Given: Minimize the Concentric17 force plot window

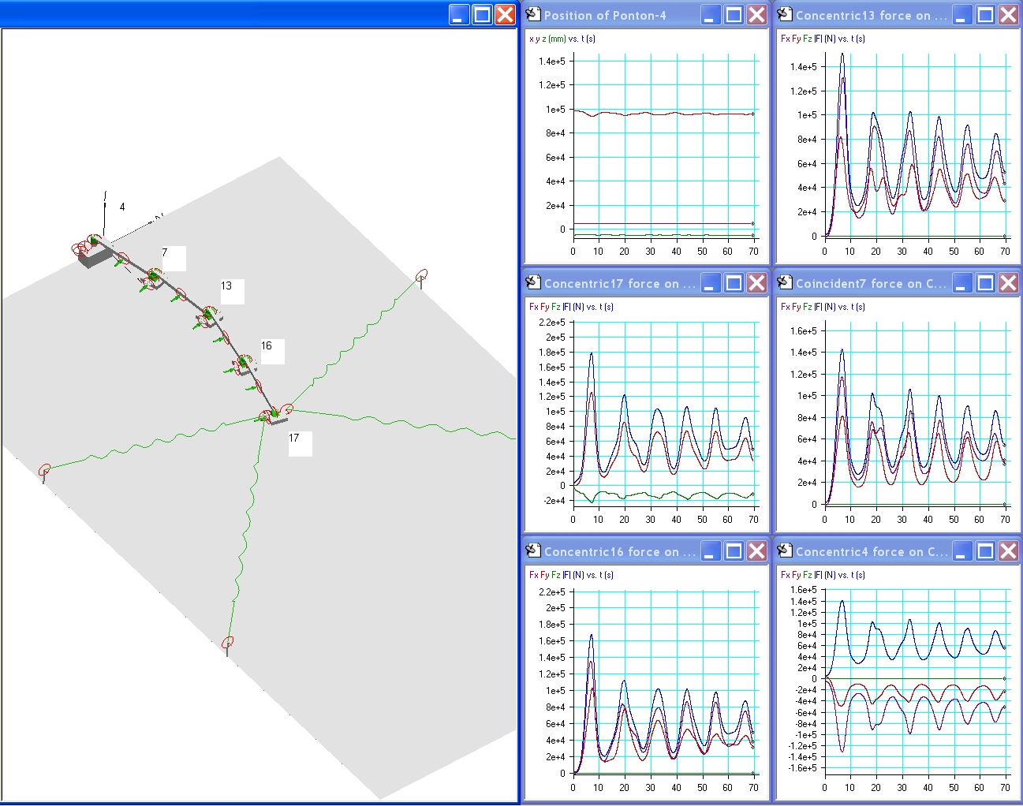Looking at the screenshot, I should click(x=711, y=282).
